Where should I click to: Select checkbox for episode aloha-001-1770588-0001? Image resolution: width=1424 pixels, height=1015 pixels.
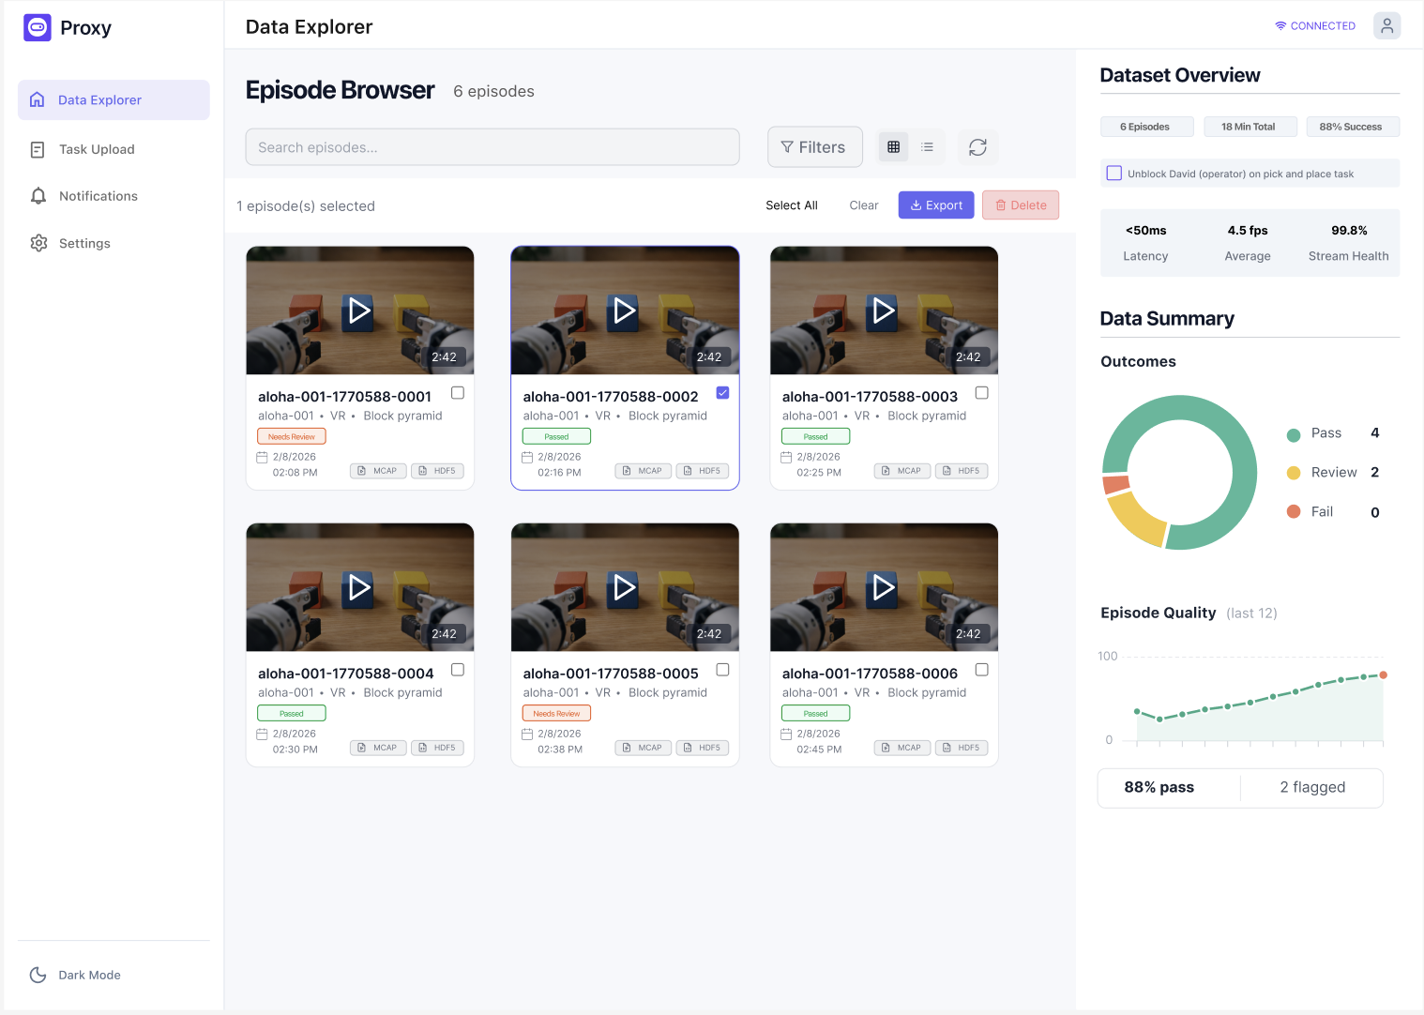pyautogui.click(x=458, y=393)
